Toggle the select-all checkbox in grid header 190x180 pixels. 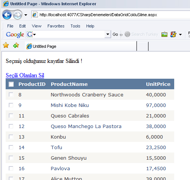pyautogui.click(x=11, y=84)
